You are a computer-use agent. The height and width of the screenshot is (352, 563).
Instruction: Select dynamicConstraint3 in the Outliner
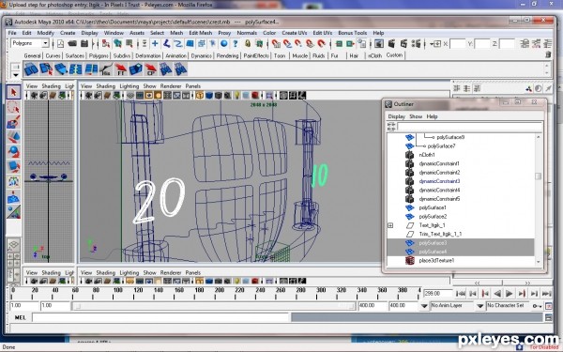coord(439,181)
